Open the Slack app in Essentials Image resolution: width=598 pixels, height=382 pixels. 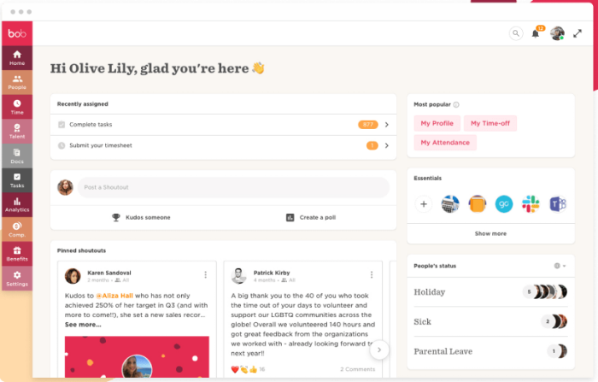pos(531,204)
